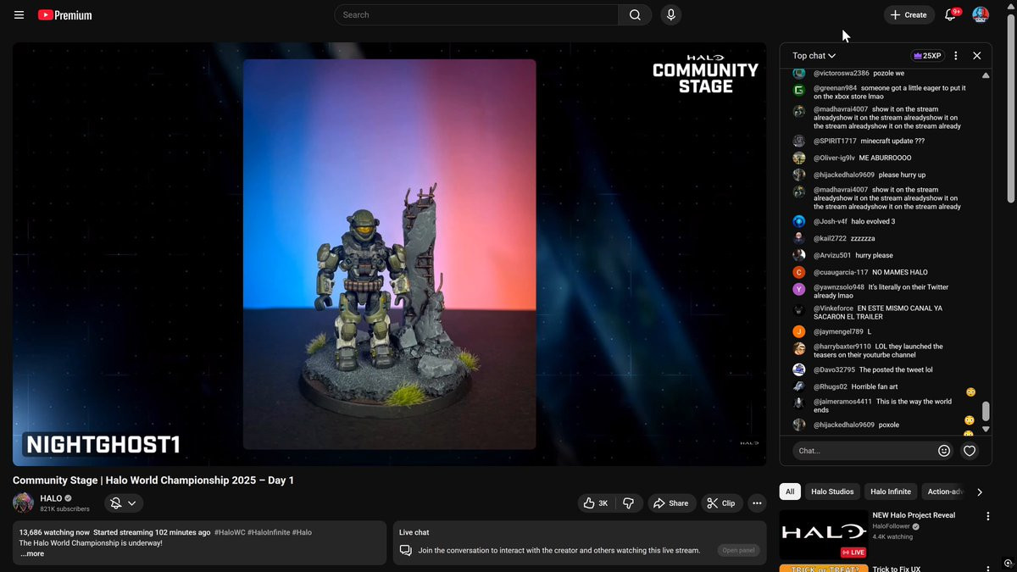This screenshot has height=572, width=1017.
Task: Open the Top chat dropdown
Action: tap(814, 56)
